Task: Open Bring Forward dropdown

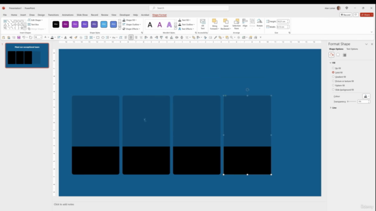Action: click(x=214, y=25)
